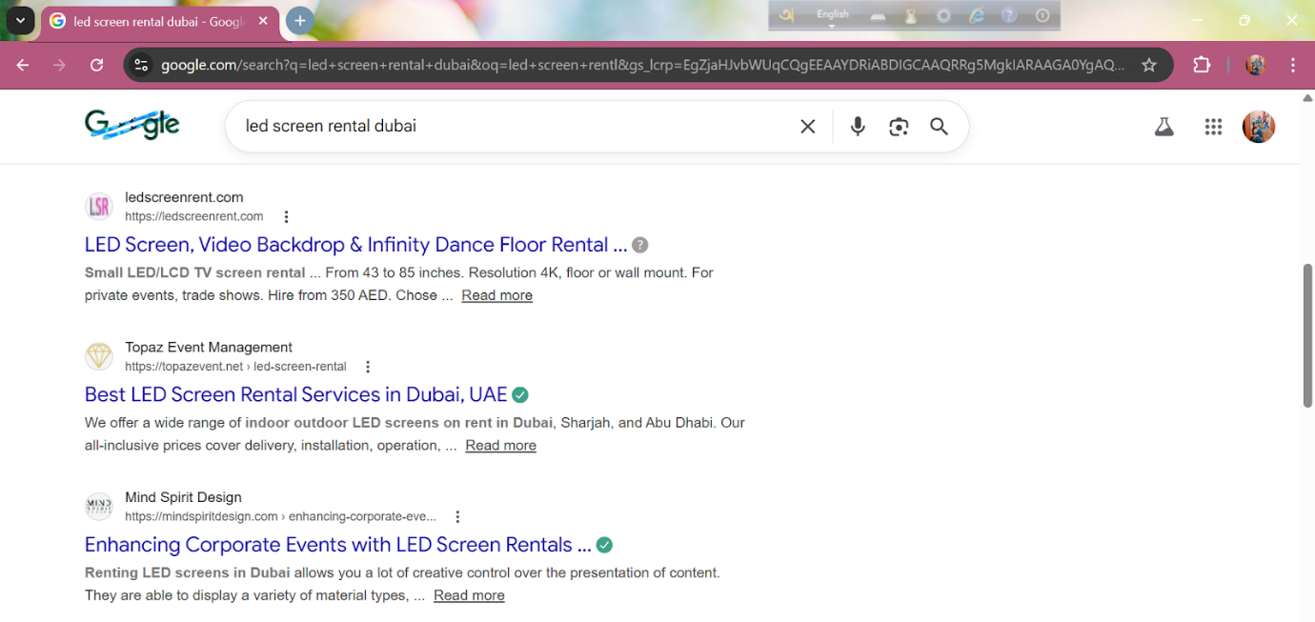
Task: Open the Google apps grid
Action: coord(1212,127)
